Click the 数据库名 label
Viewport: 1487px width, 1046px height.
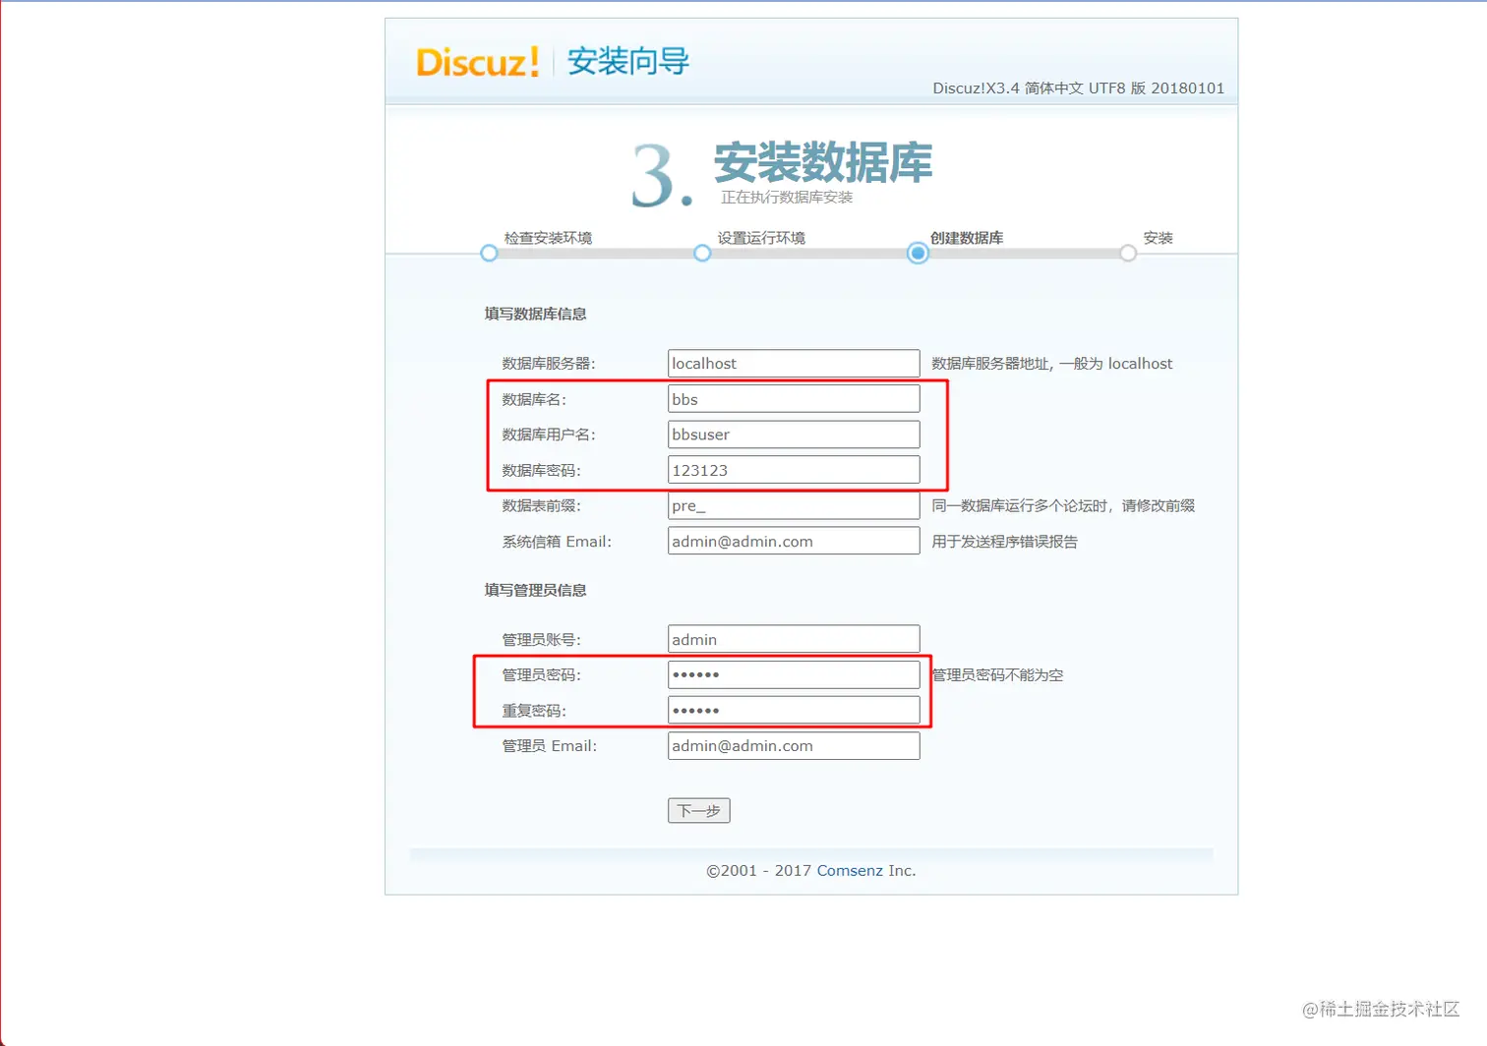tap(534, 400)
